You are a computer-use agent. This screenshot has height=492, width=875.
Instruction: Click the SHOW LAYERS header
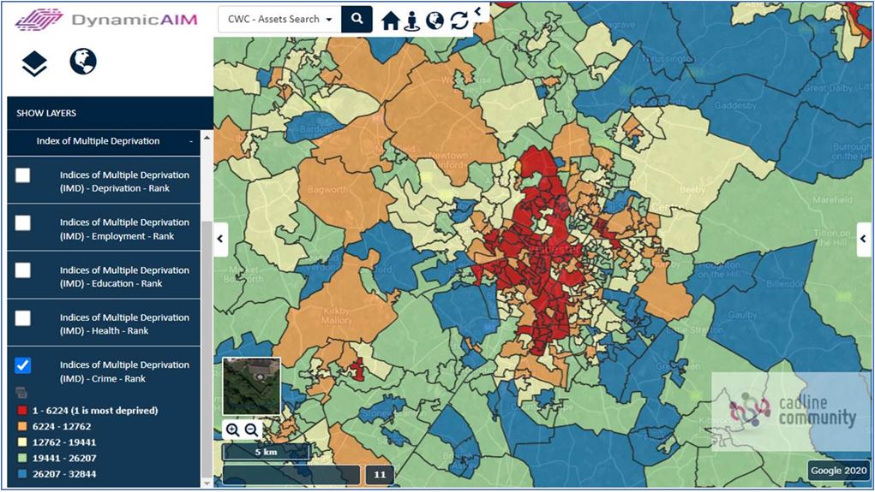click(111, 113)
